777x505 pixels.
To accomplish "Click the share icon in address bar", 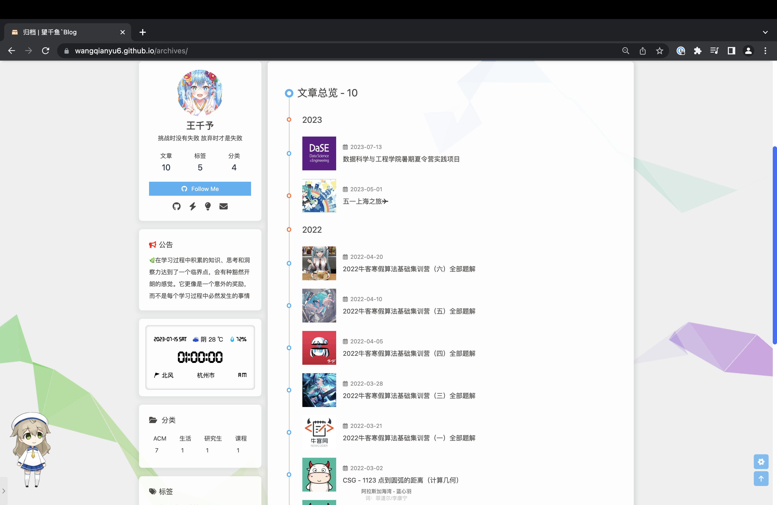I will [642, 51].
